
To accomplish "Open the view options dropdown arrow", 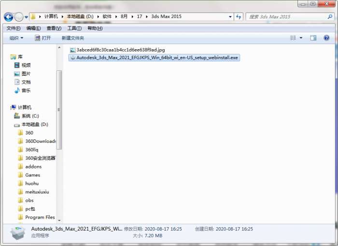I will [301, 38].
